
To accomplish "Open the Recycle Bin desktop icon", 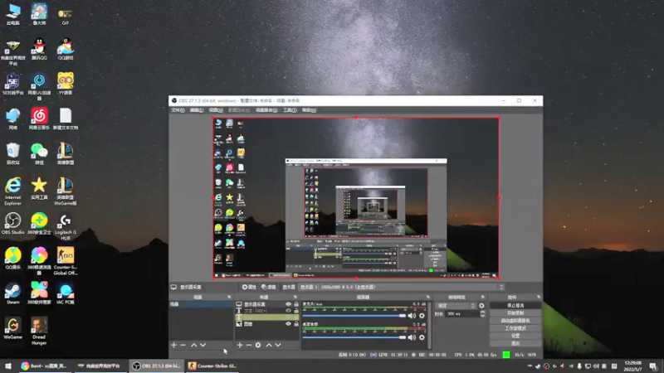I will (x=12, y=154).
